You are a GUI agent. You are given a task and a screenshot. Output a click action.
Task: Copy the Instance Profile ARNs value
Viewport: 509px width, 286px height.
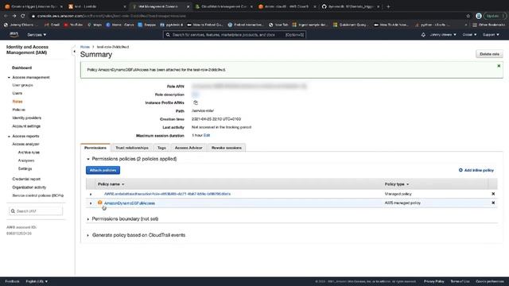point(196,102)
